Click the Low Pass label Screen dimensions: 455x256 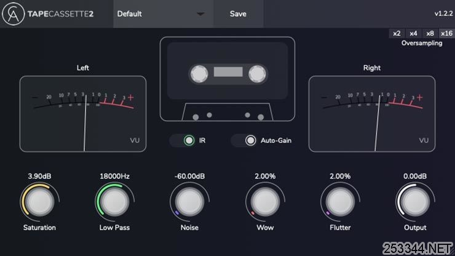tap(114, 228)
